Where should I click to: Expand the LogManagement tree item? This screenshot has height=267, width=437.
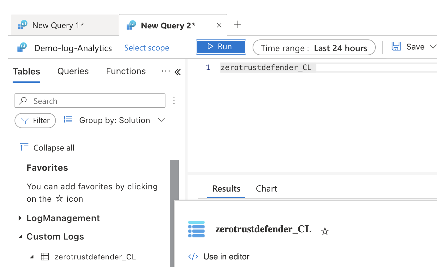point(20,218)
